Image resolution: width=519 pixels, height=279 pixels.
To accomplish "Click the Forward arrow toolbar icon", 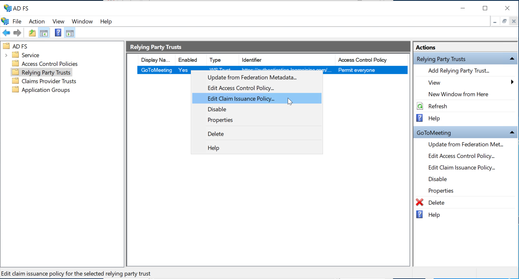I will 17,33.
